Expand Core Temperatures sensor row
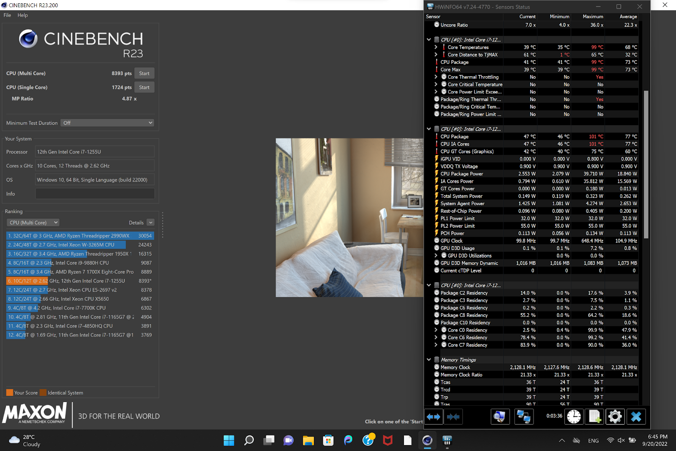 click(x=436, y=47)
